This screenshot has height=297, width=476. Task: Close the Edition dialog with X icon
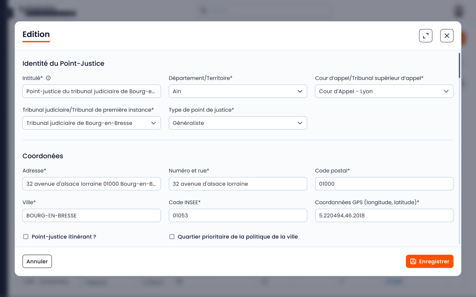[447, 36]
